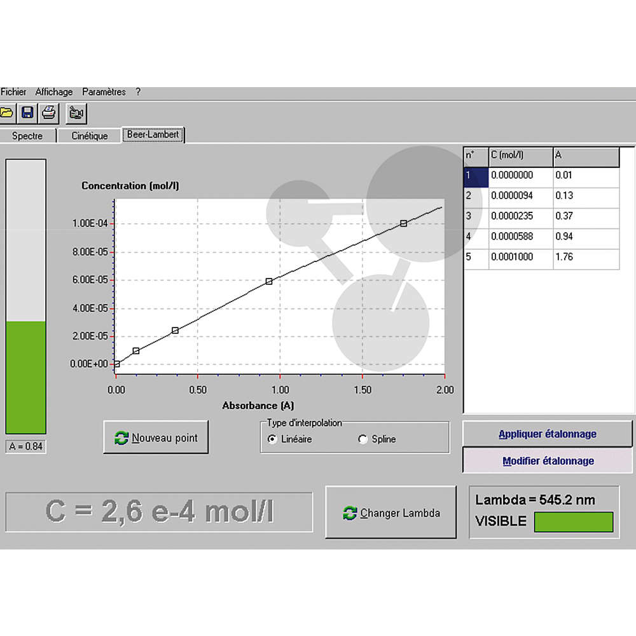Click absorbance cell 0.94

click(586, 238)
